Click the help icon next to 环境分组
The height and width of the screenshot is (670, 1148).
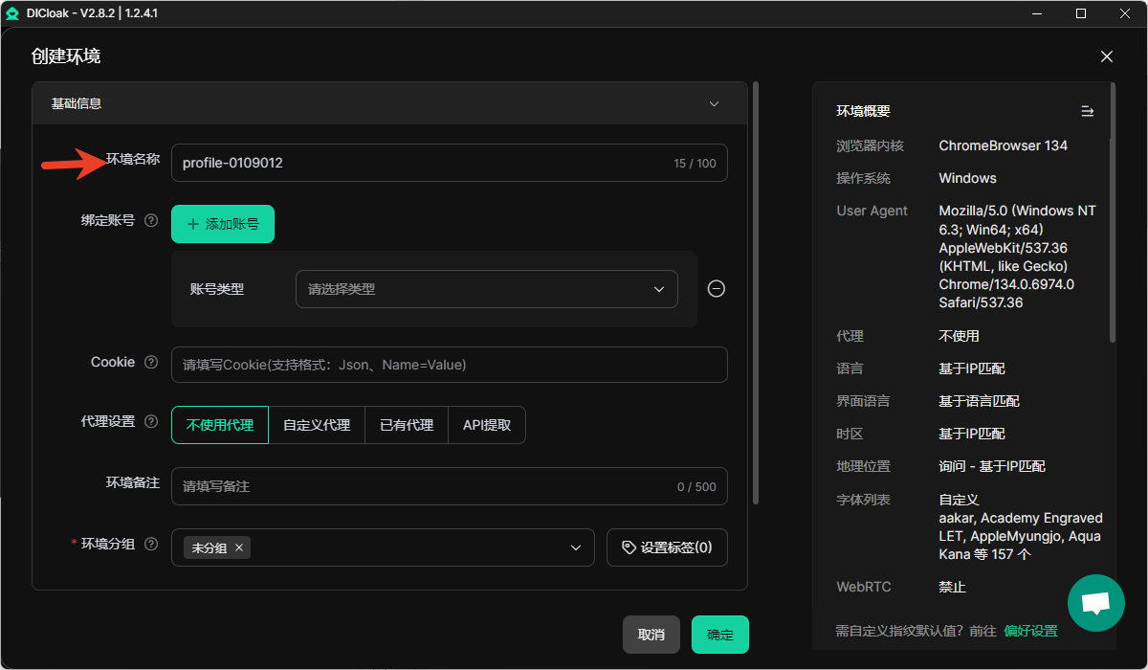[x=150, y=545]
